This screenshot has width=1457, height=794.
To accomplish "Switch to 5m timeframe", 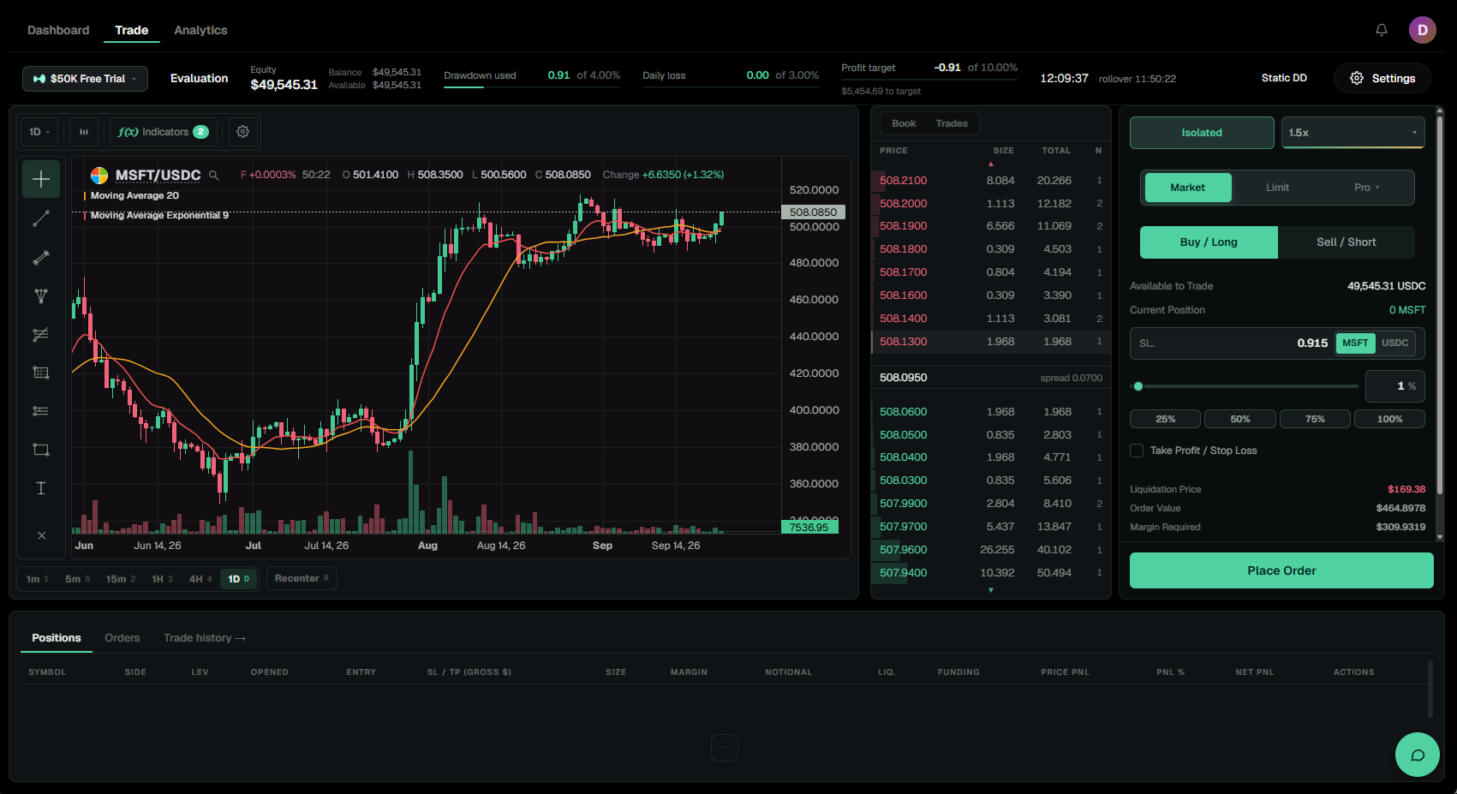I will click(x=77, y=579).
